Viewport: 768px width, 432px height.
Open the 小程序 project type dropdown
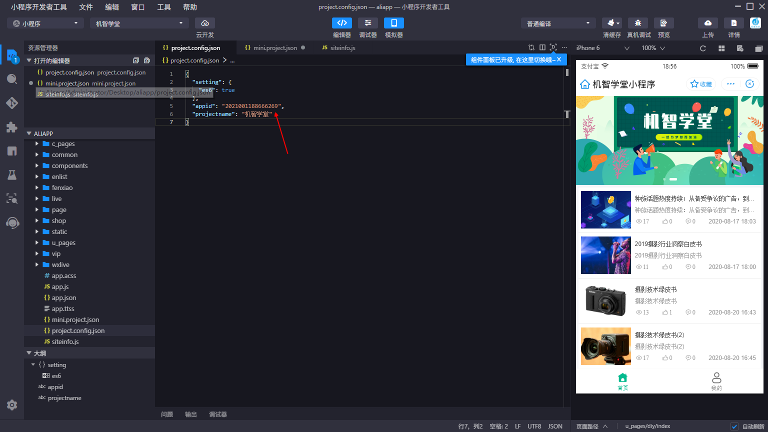45,23
